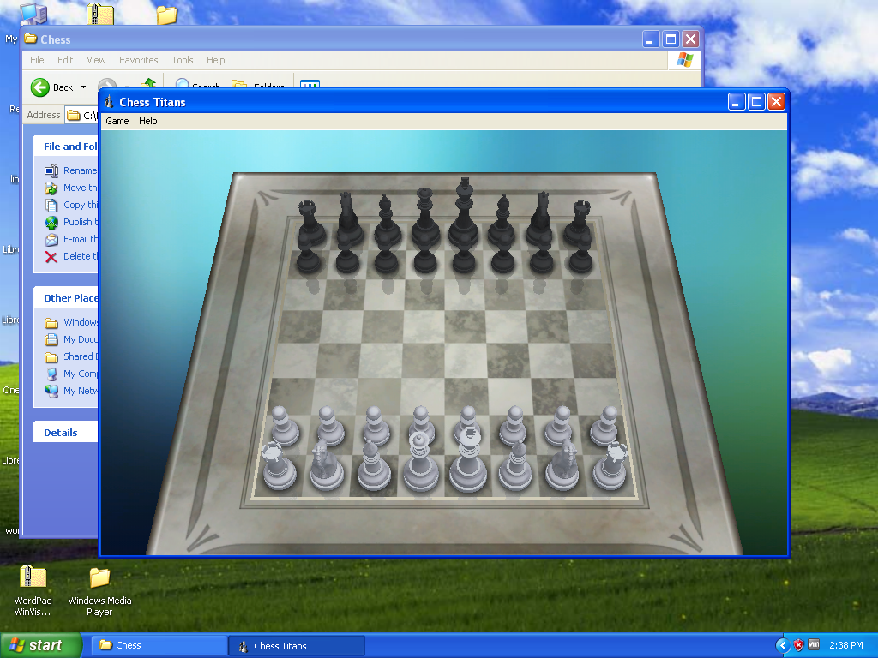Collapse the Other Places panel header
The width and height of the screenshot is (878, 658).
(65, 297)
